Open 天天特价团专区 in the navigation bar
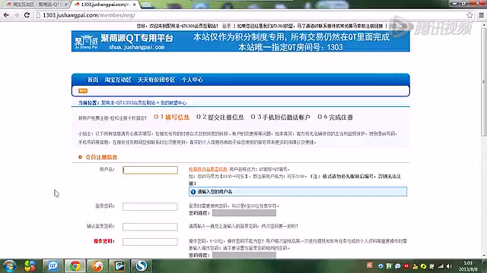 click(156, 80)
